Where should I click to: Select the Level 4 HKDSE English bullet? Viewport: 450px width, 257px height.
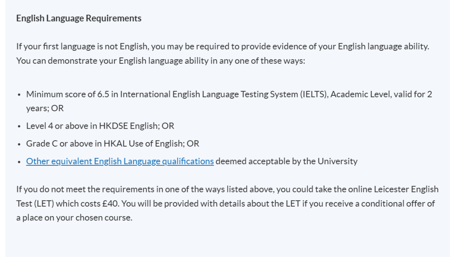click(100, 126)
